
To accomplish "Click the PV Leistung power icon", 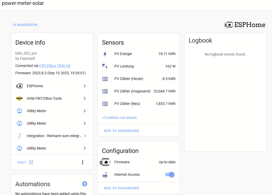I will click(105, 66).
